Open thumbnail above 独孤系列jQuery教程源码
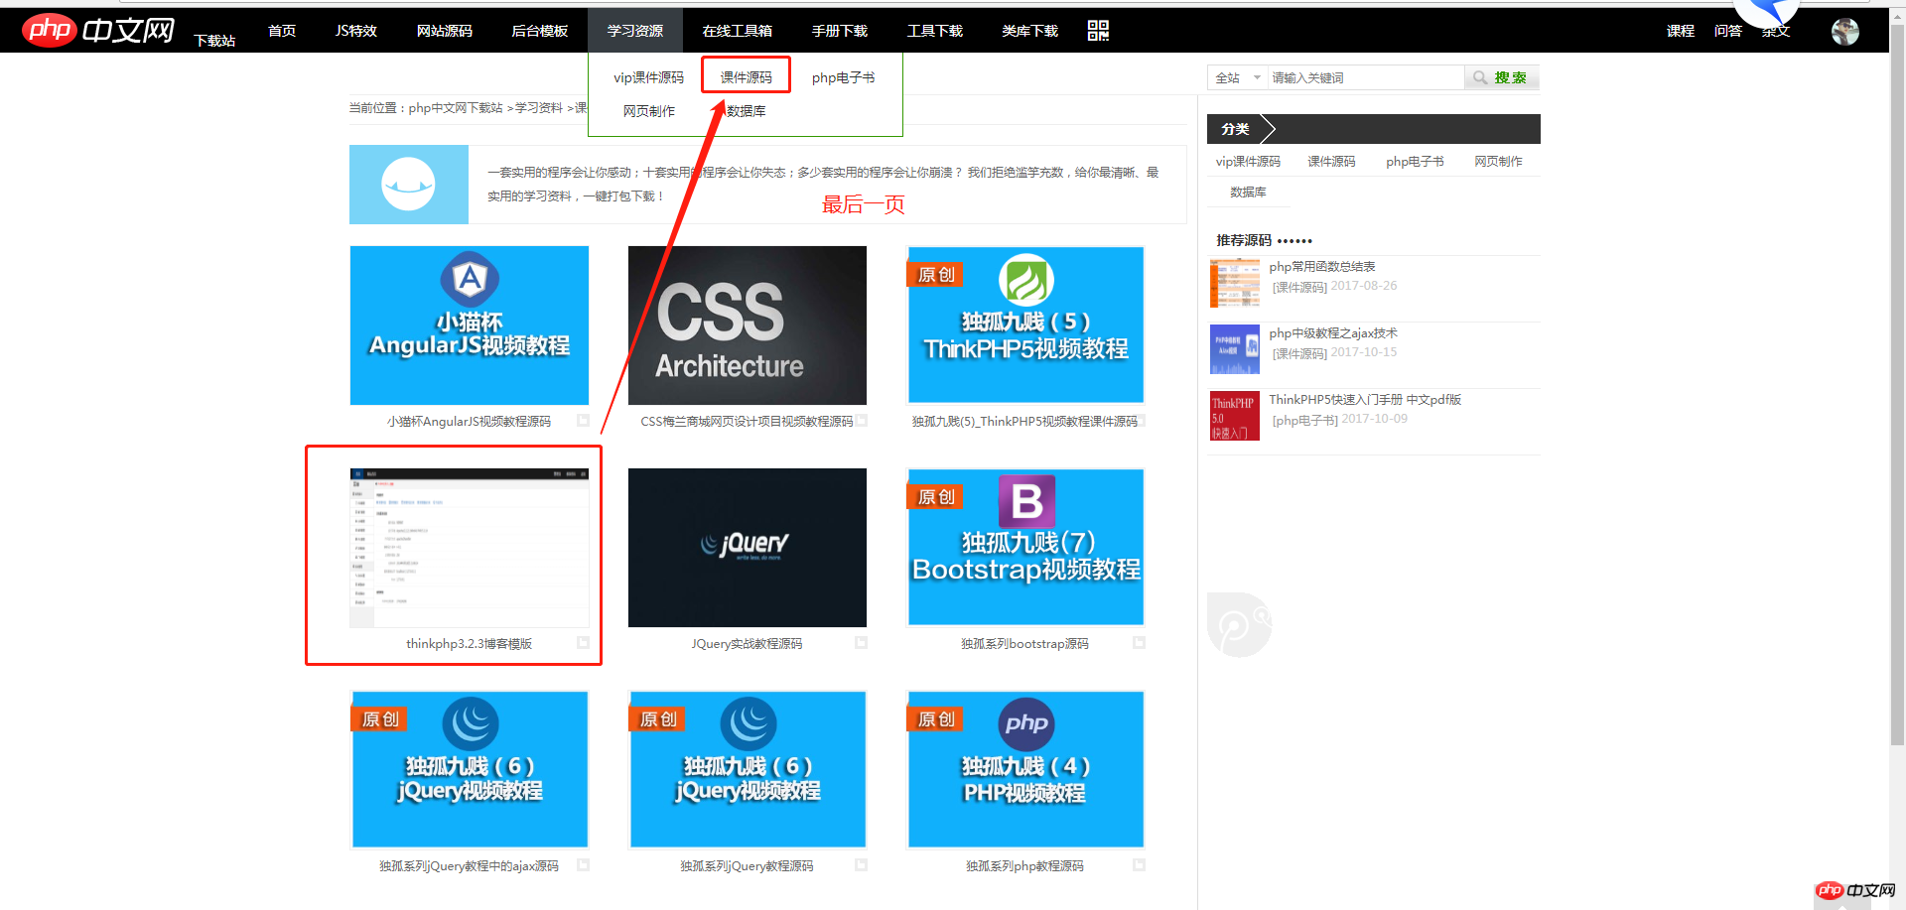The height and width of the screenshot is (910, 1906). [x=748, y=770]
